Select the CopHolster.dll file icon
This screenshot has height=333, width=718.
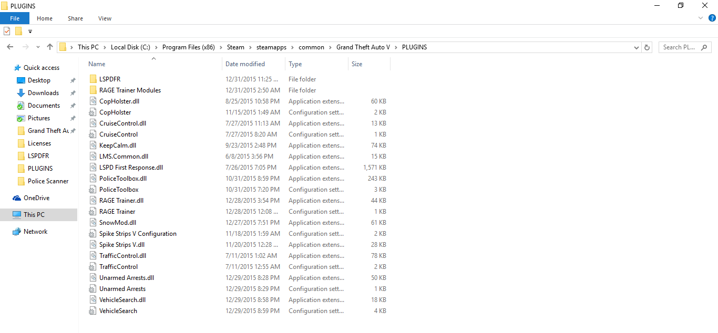(93, 101)
